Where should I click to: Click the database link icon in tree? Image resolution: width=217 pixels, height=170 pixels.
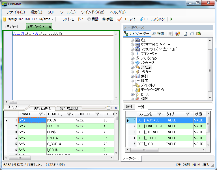pos(137,90)
